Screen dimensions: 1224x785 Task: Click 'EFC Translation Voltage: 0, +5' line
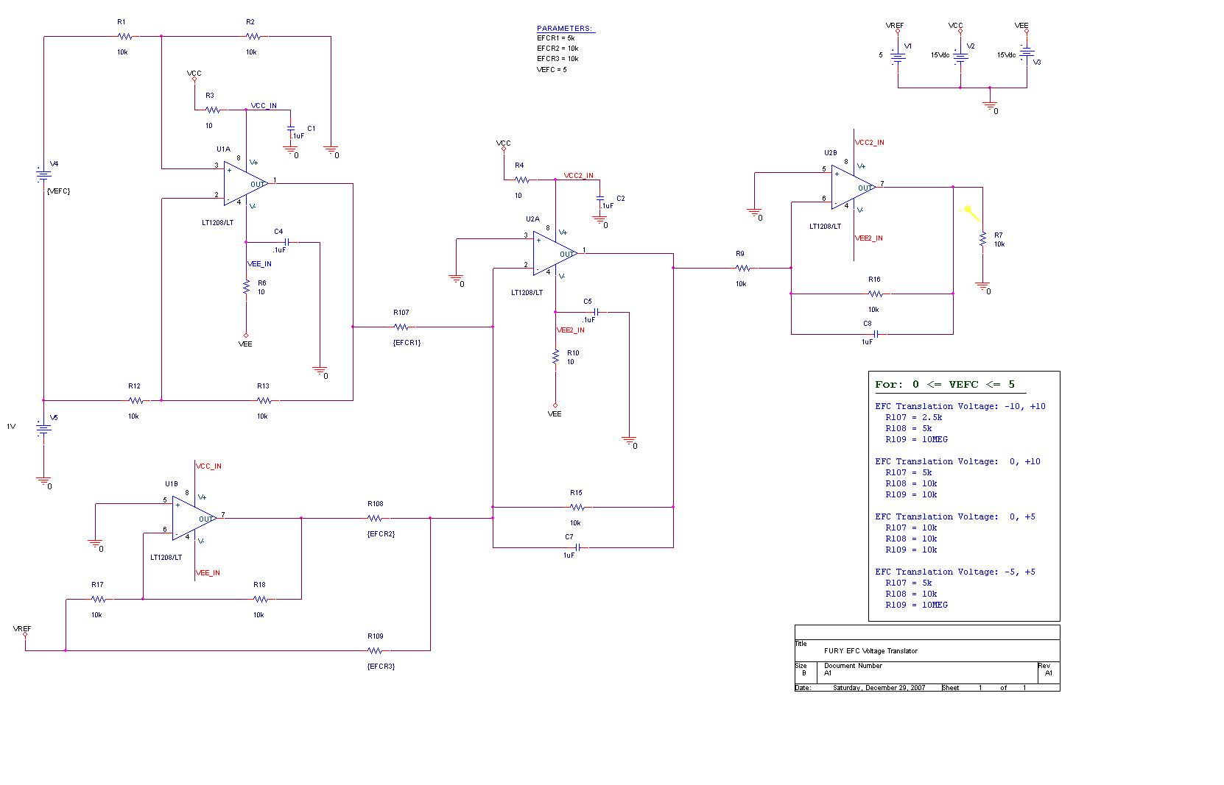pyautogui.click(x=955, y=516)
